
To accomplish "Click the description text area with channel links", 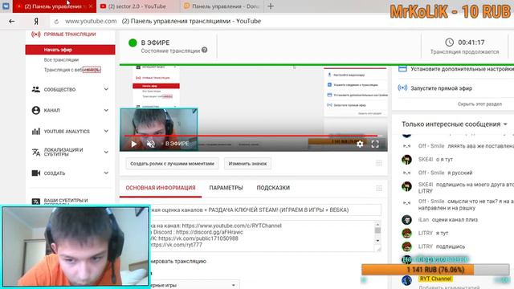I will click(x=263, y=235).
